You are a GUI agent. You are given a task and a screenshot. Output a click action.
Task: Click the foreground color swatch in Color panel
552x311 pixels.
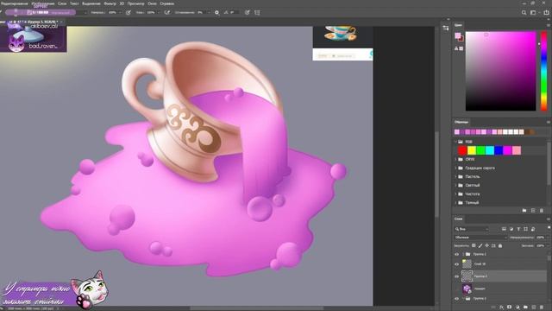click(458, 35)
